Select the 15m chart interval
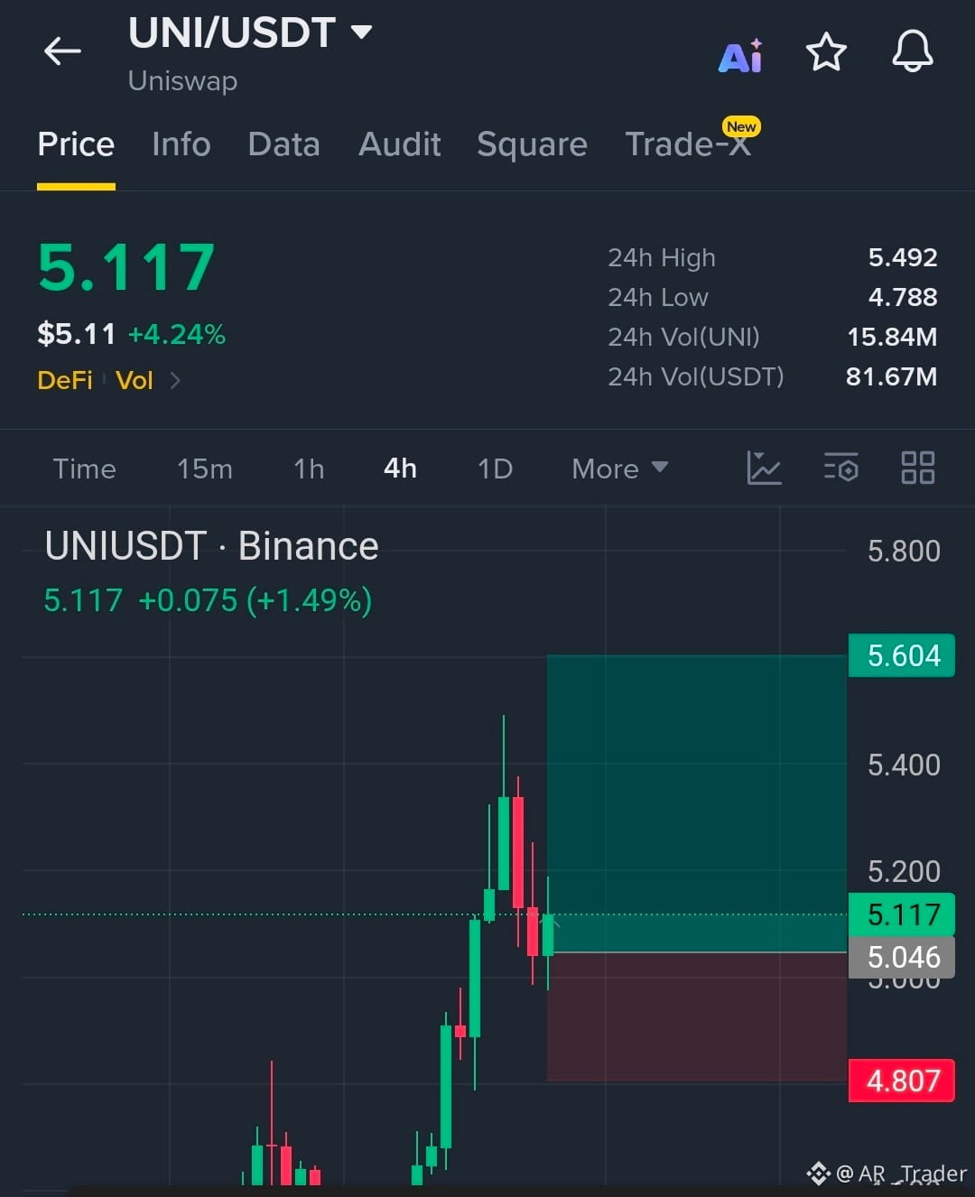This screenshot has width=975, height=1197. [x=205, y=469]
